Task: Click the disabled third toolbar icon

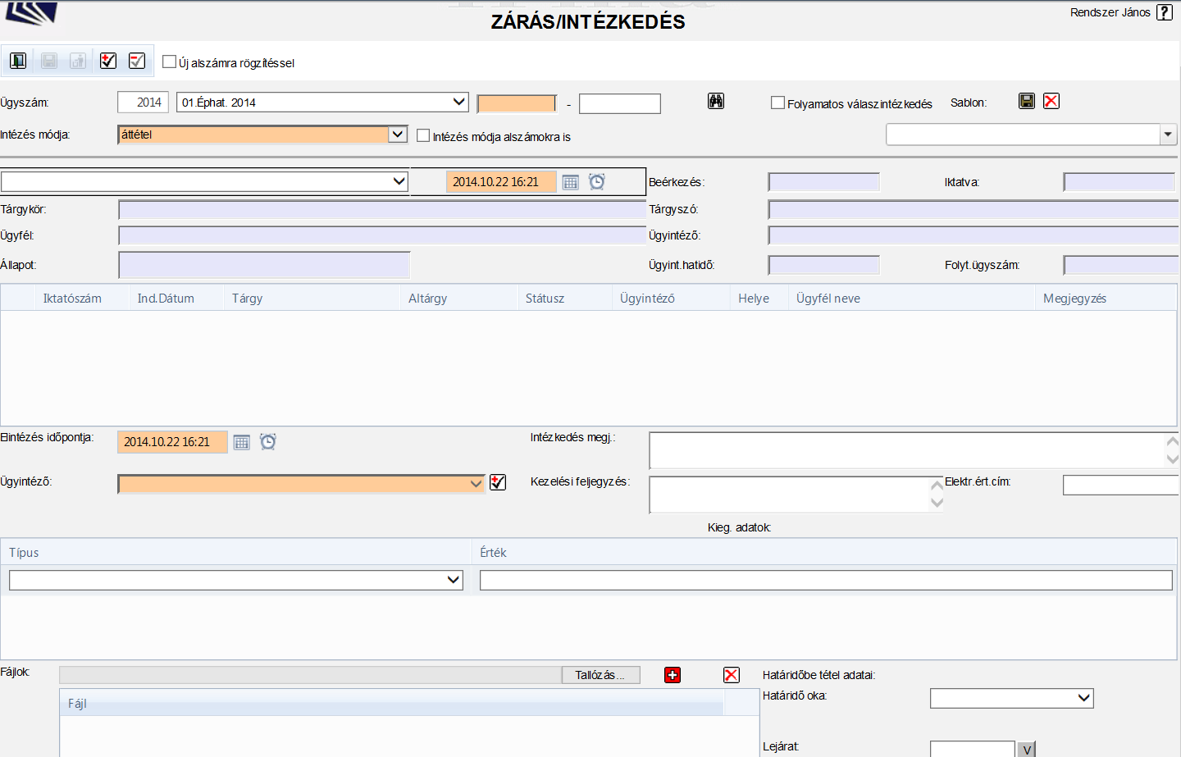Action: click(78, 61)
